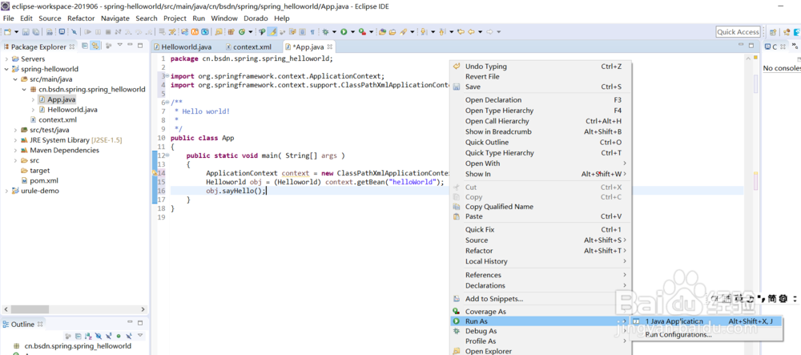Click JRE System Library [J2SE-1.5] node

coord(71,140)
